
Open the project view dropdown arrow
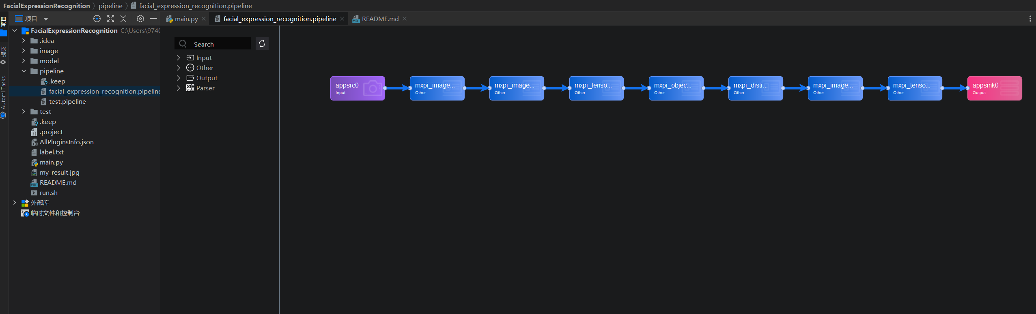[46, 19]
